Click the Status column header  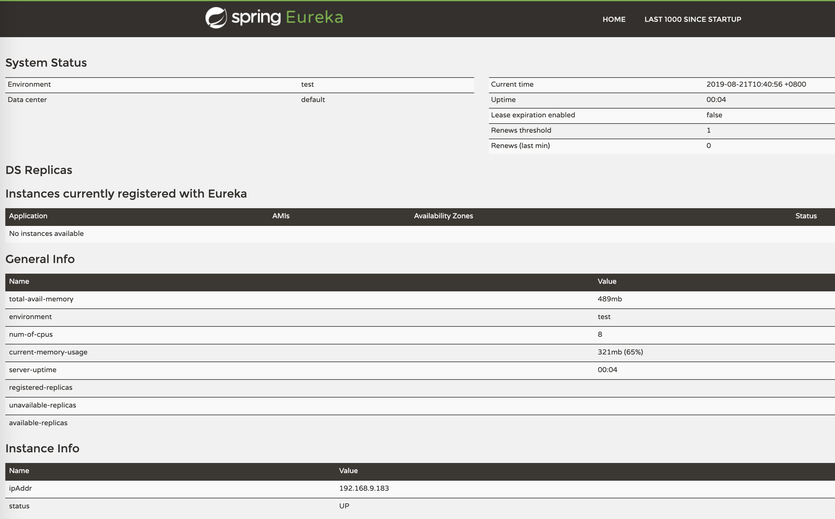coord(805,216)
